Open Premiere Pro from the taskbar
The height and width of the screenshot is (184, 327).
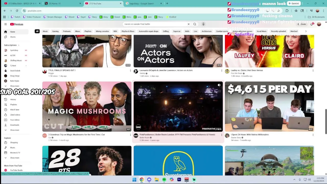[179, 180]
